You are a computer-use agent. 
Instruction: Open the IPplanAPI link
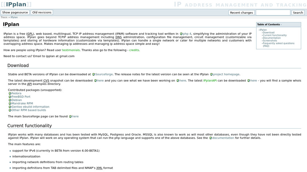(210, 81)
